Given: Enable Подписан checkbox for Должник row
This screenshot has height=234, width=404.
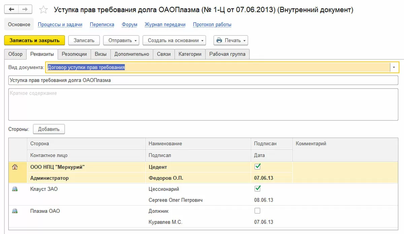Looking at the screenshot, I should tap(258, 211).
